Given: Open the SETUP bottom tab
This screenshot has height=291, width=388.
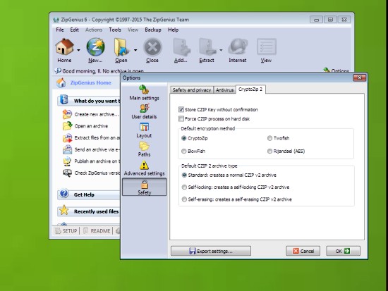Looking at the screenshot, I should [66, 231].
